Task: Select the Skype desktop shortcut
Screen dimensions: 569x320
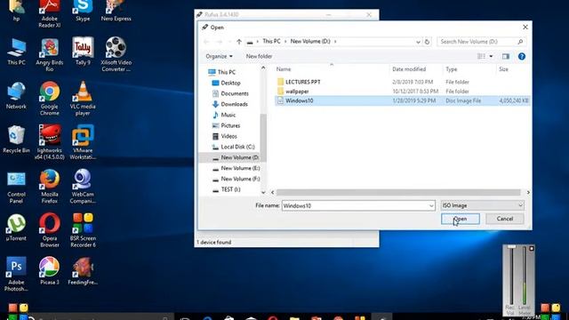Action: (x=83, y=12)
